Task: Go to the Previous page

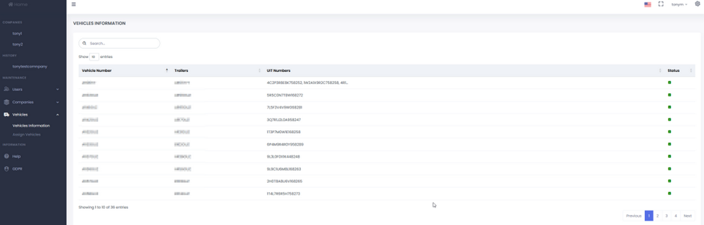Action: tap(633, 216)
